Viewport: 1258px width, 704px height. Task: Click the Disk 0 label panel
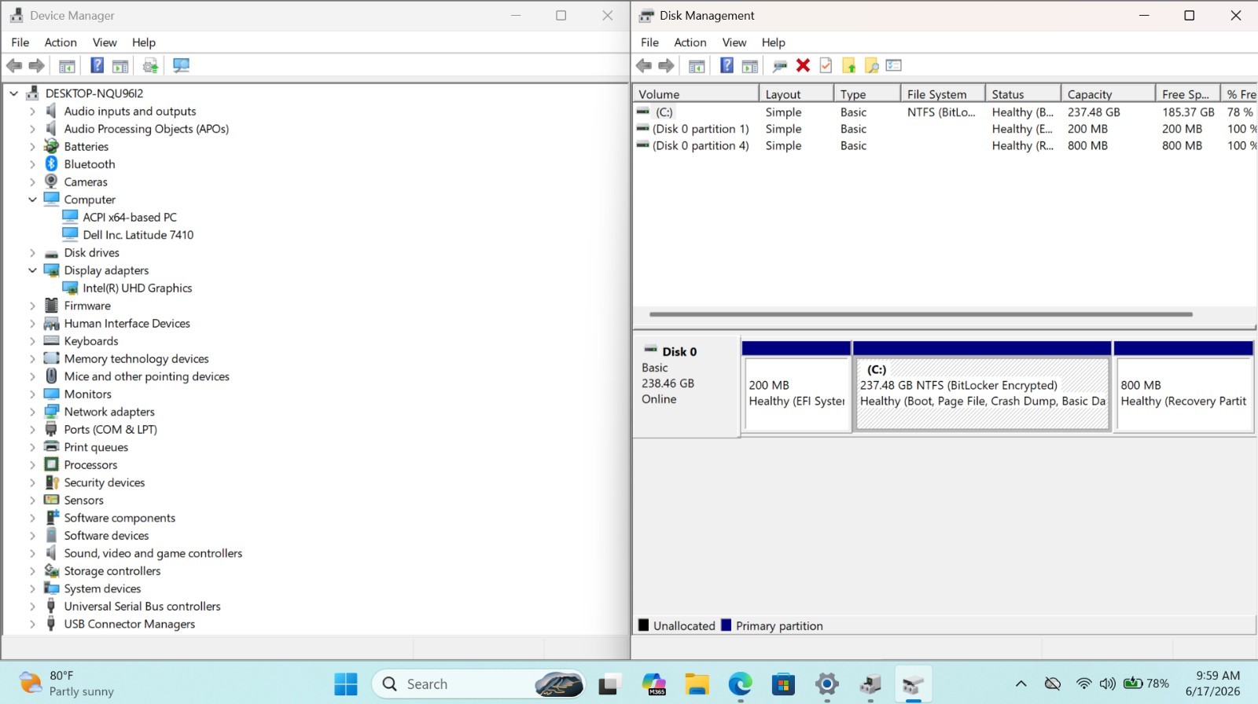tap(686, 387)
